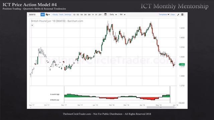Open the calendar date range picker
Image resolution: width=214 pixels, height=120 pixels.
click(105, 14)
